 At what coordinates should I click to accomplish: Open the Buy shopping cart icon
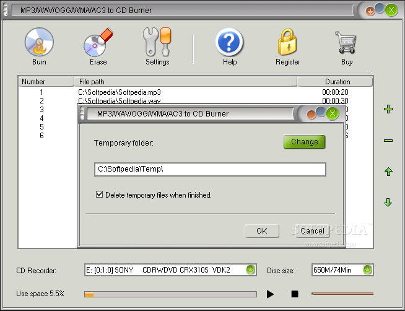tap(346, 42)
